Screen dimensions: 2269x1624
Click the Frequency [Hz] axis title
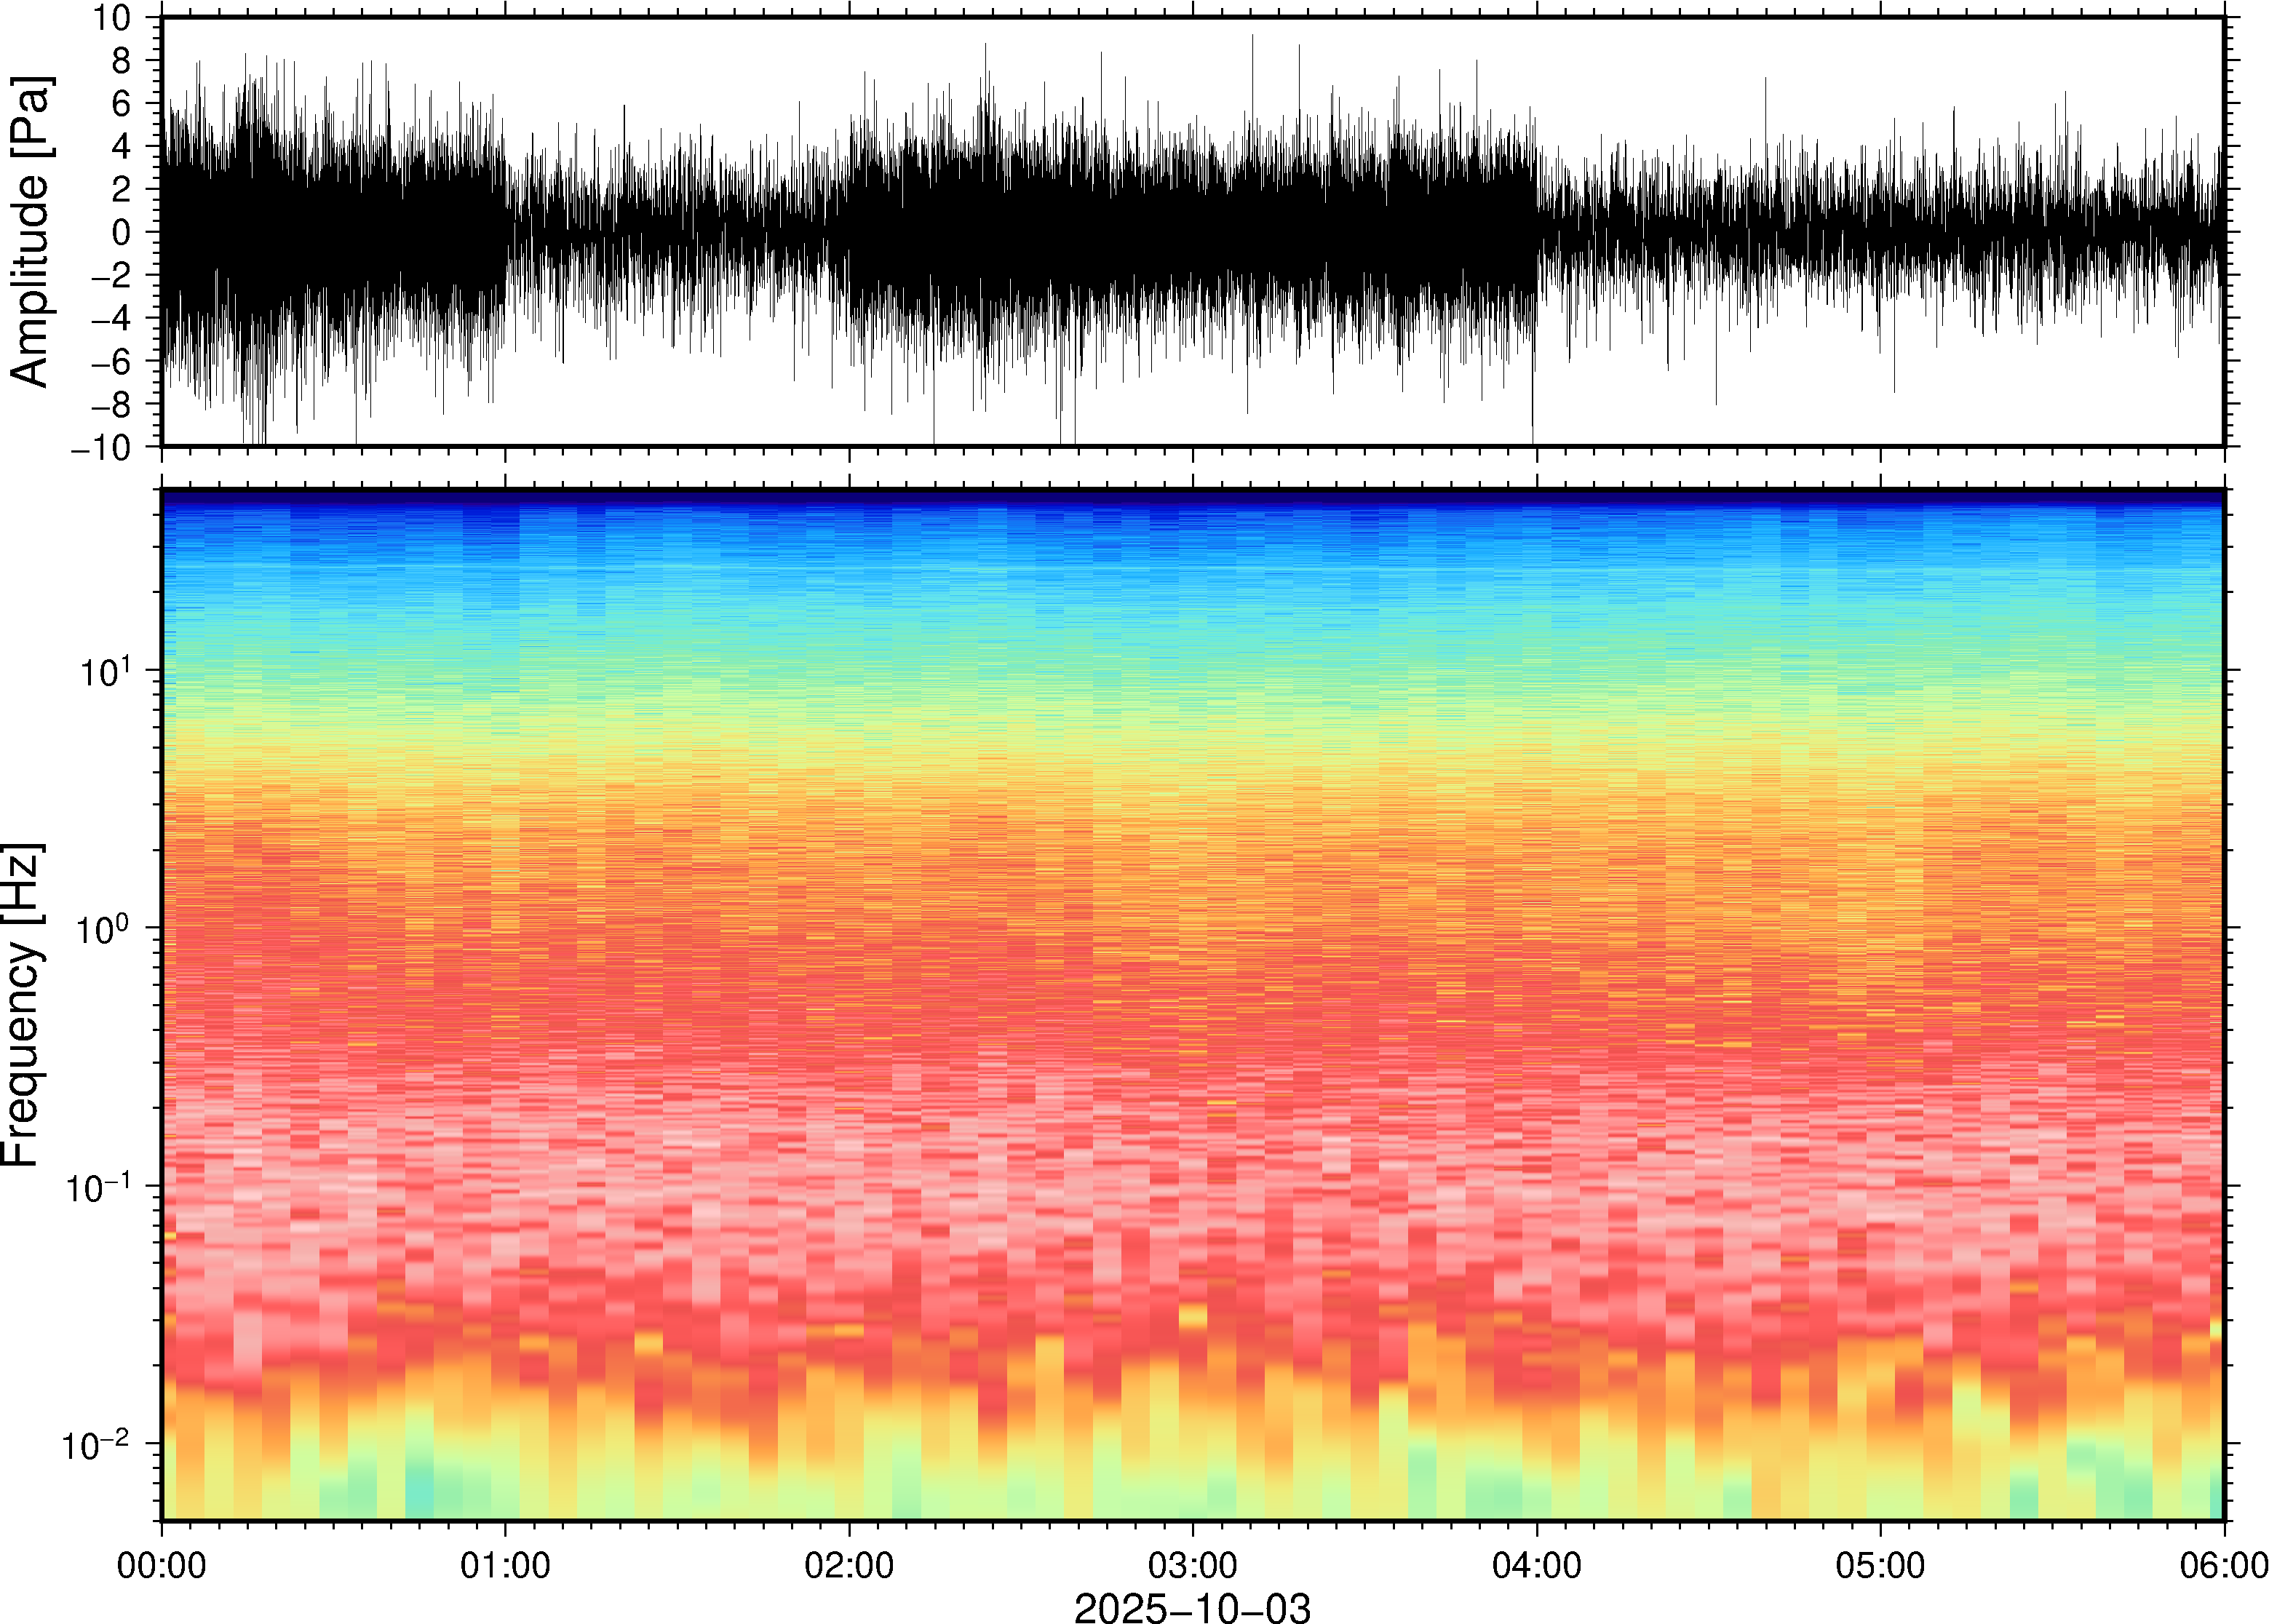[x=22, y=1005]
